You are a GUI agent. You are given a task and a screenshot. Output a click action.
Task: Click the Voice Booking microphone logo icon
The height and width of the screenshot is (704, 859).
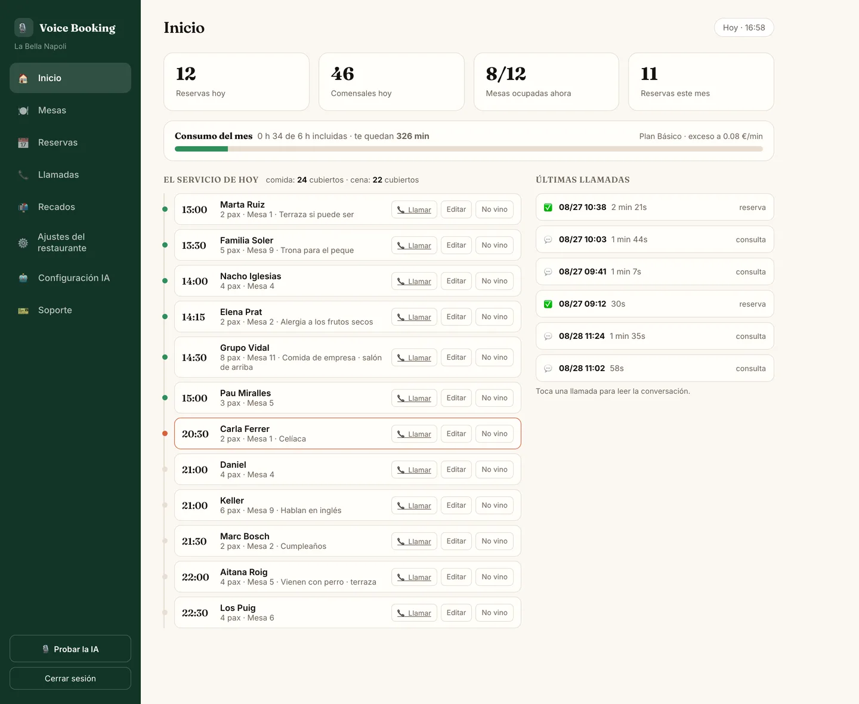click(23, 27)
